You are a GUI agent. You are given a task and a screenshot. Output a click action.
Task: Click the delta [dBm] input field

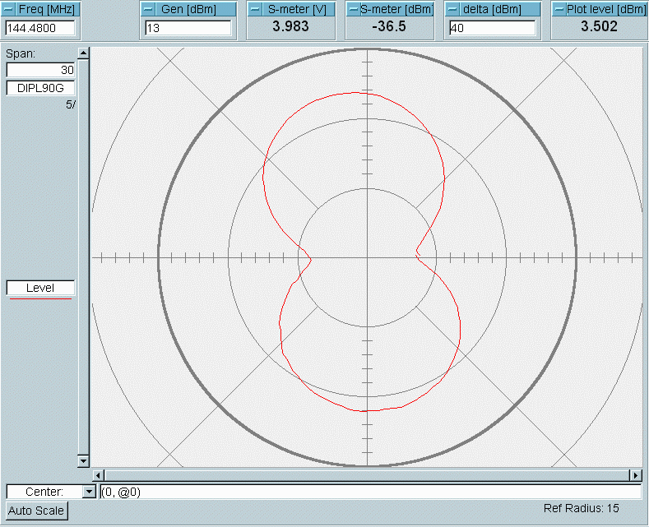pyautogui.click(x=493, y=28)
